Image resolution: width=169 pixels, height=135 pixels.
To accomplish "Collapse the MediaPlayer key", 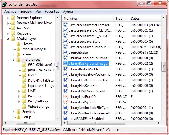I will click(8, 39).
